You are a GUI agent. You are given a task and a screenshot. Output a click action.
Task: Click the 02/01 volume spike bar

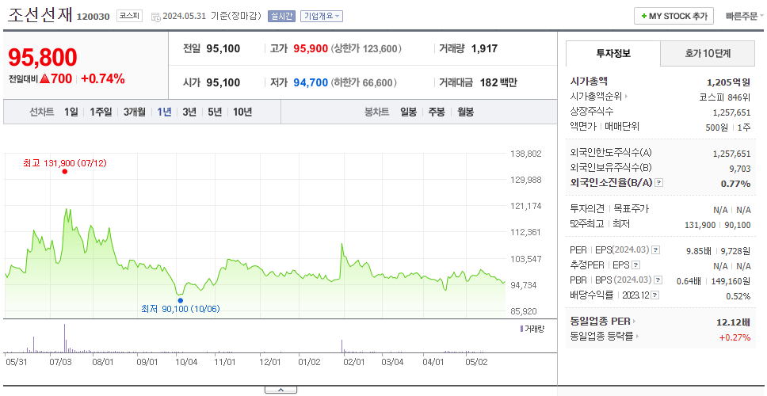[x=342, y=346]
